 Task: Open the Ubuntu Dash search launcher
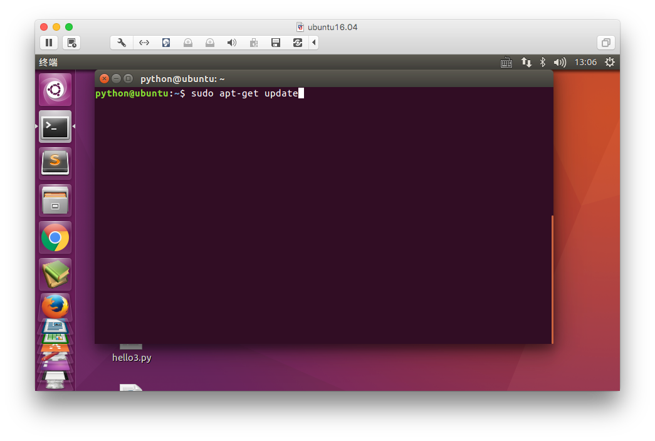[x=55, y=90]
